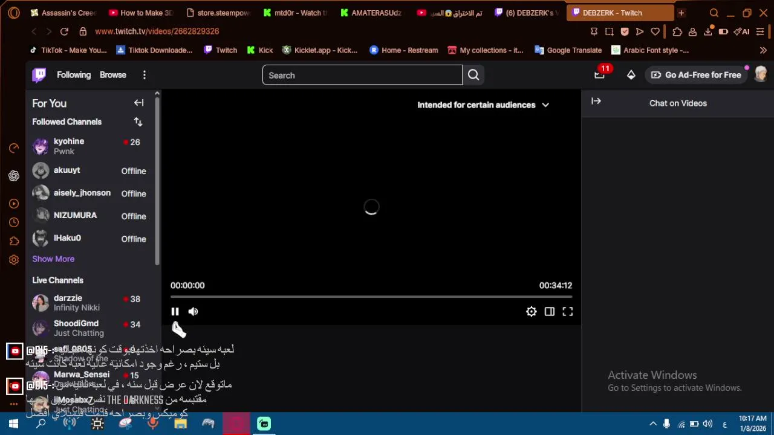Show hidden system tray icons
Viewport: 774px width, 435px height.
652,424
